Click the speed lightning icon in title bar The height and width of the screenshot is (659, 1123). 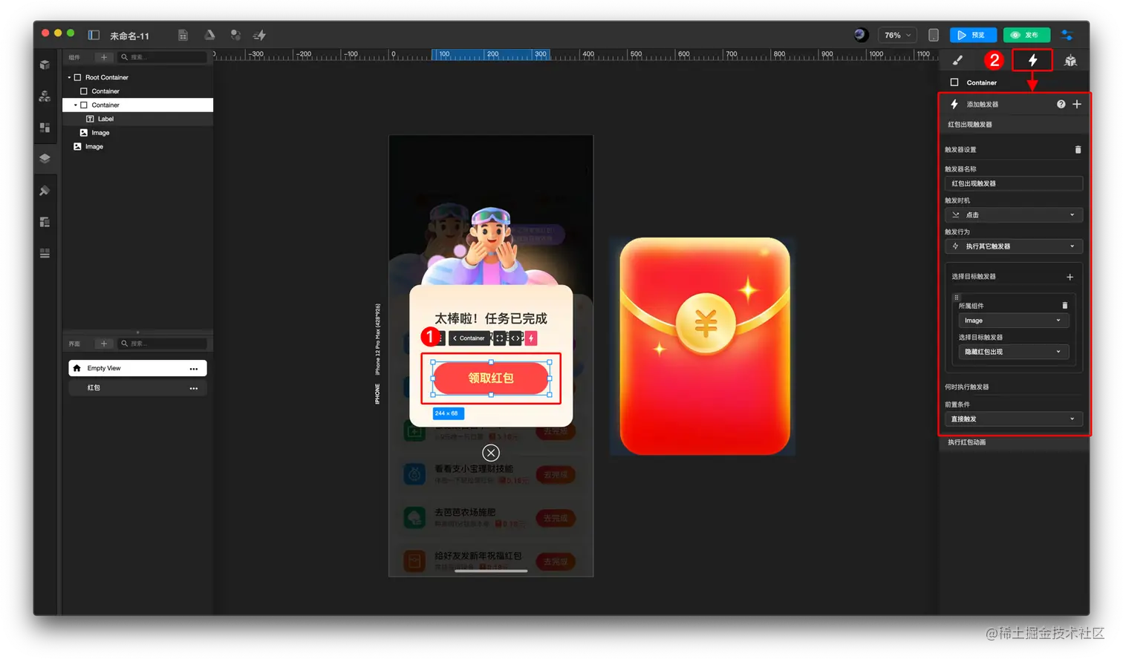(259, 35)
